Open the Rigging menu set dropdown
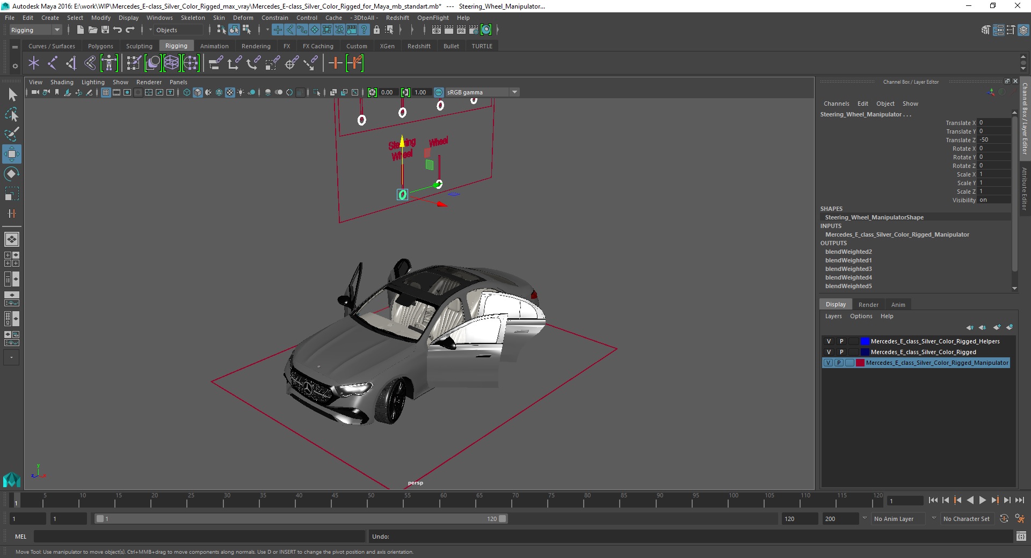This screenshot has height=558, width=1031. click(35, 30)
